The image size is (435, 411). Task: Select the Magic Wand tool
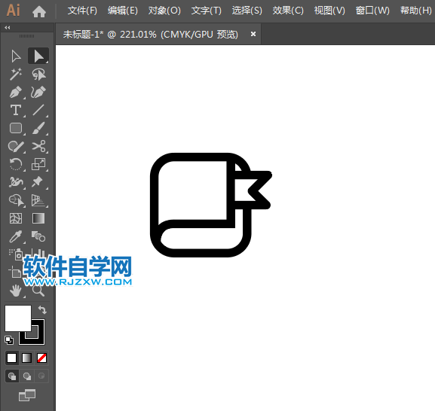click(x=16, y=75)
